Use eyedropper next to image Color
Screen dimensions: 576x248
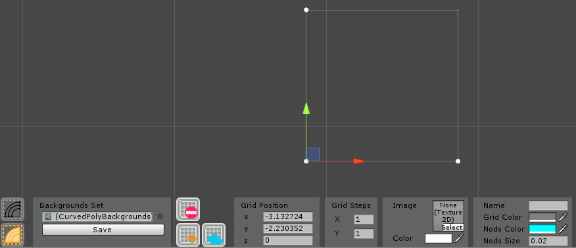459,238
